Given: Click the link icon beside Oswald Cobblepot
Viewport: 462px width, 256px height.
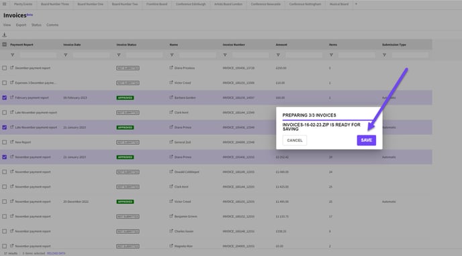Looking at the screenshot, I should [171, 172].
